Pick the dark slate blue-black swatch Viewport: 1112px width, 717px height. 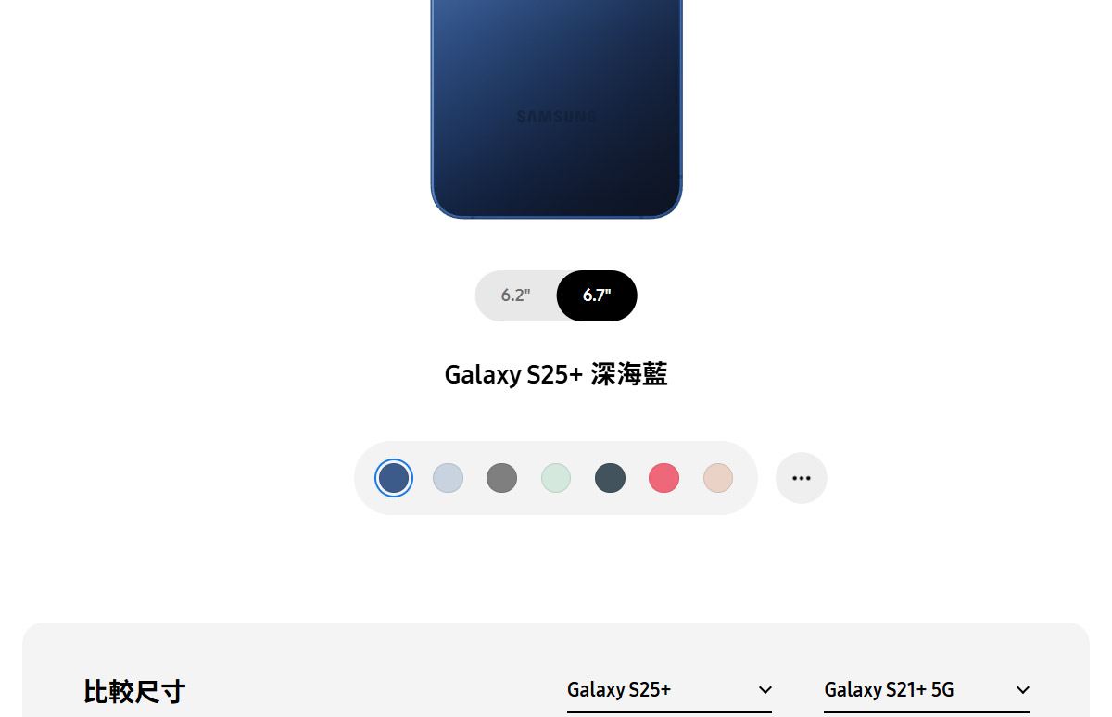610,478
